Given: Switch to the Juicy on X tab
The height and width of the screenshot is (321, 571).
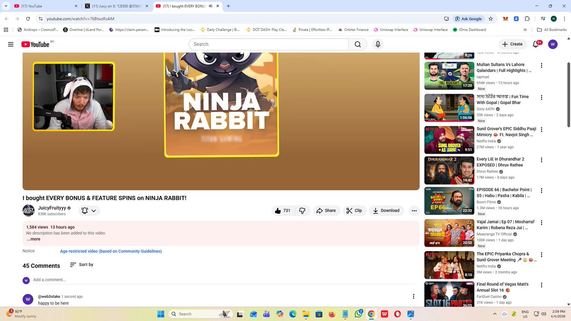Looking at the screenshot, I should coord(116,6).
